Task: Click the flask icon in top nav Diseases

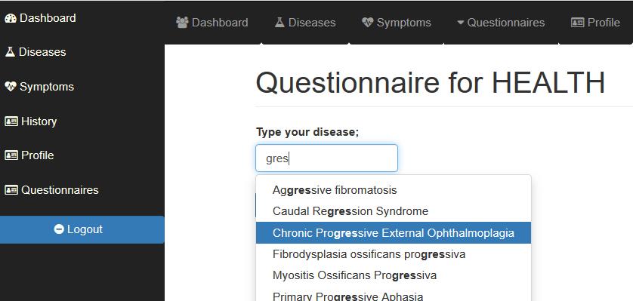Action: coord(279,23)
